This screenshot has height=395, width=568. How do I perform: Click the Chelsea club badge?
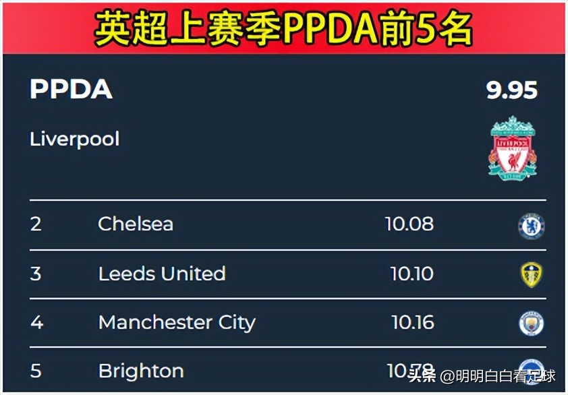pos(531,226)
